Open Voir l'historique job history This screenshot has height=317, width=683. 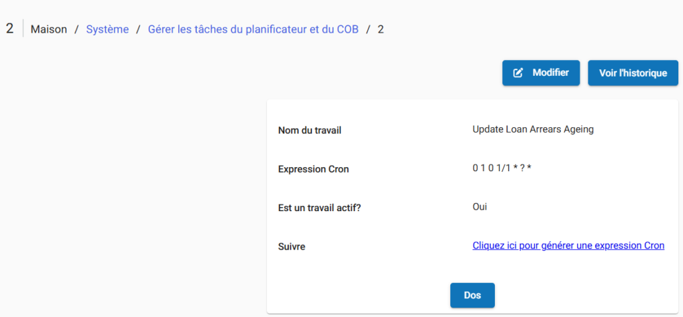tap(633, 73)
